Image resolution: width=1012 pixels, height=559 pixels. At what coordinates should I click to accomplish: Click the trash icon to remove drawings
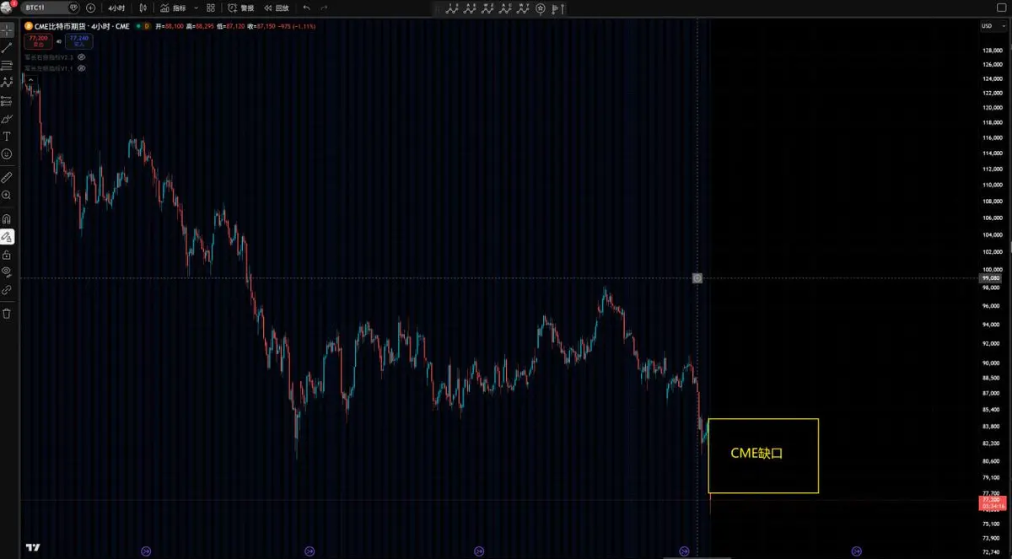(7, 313)
